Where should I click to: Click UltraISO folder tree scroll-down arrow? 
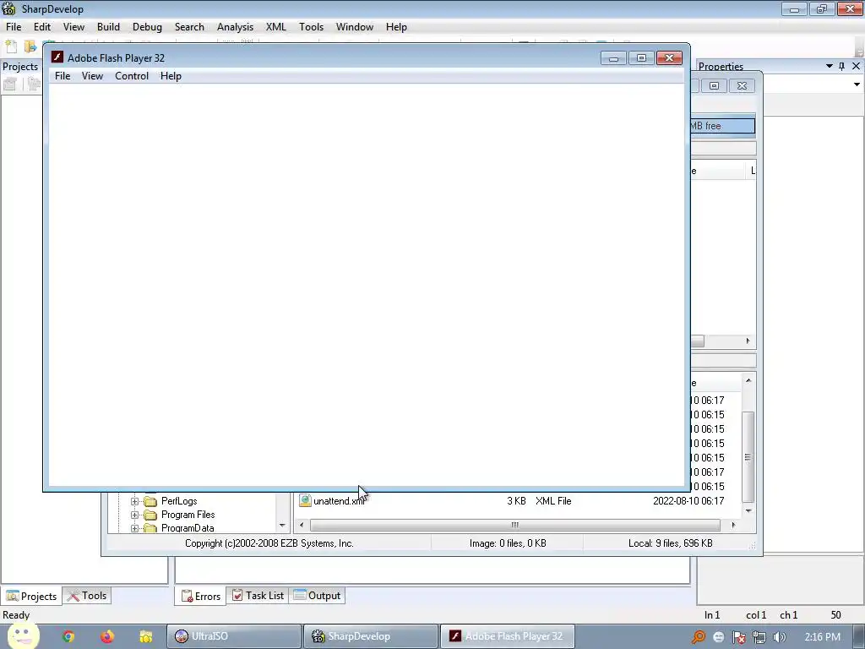282,526
